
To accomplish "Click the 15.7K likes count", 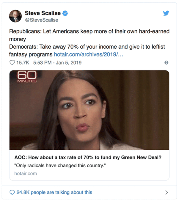I will [23, 63].
